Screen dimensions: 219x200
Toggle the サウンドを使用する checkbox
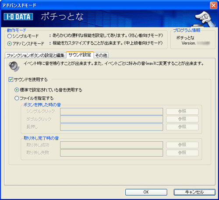pos(11,80)
